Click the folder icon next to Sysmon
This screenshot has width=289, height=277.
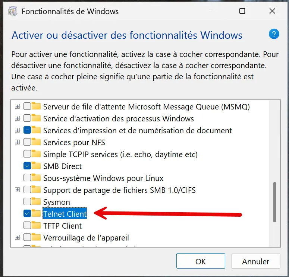pos(36,201)
